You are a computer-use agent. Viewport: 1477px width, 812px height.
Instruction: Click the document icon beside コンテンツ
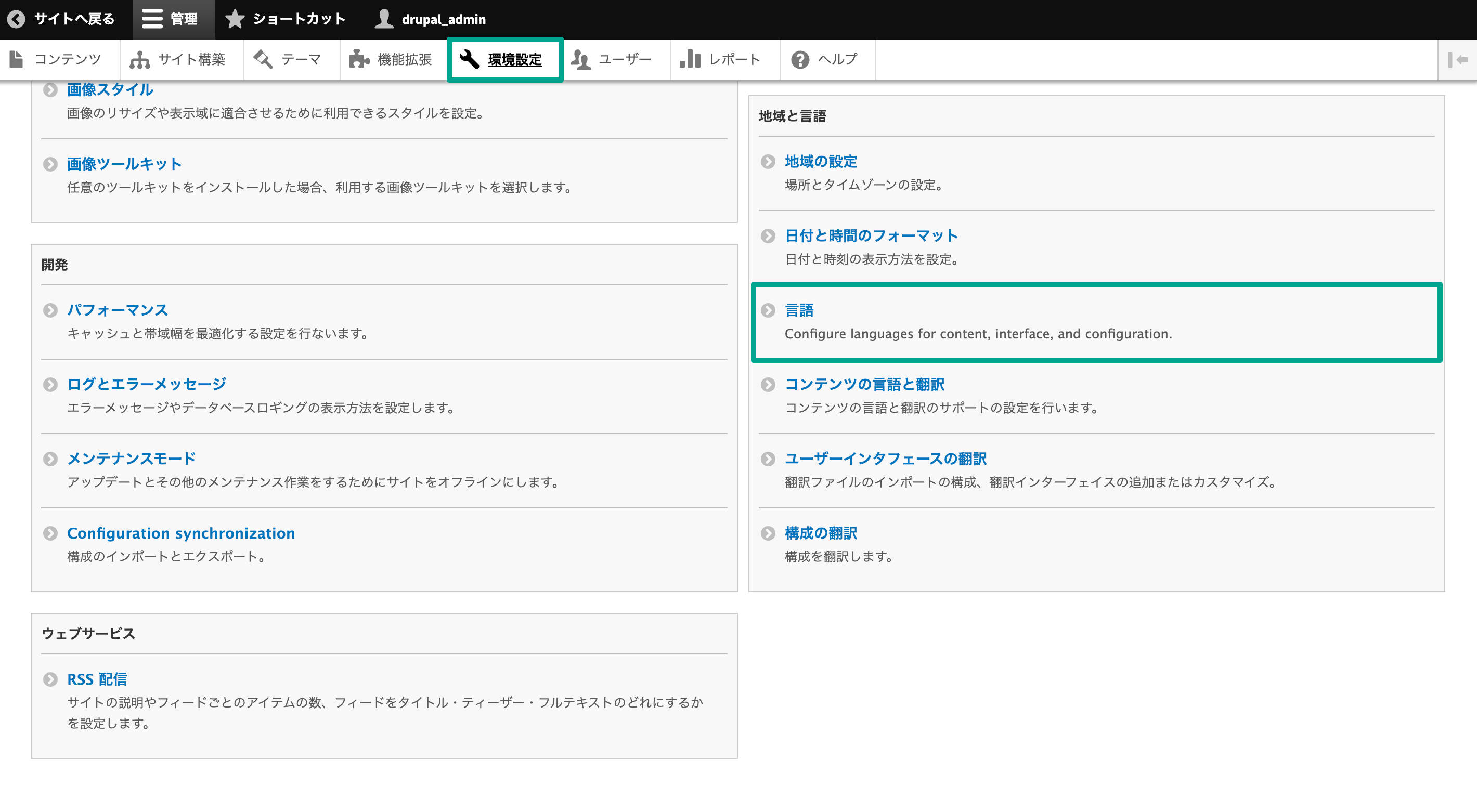(17, 59)
